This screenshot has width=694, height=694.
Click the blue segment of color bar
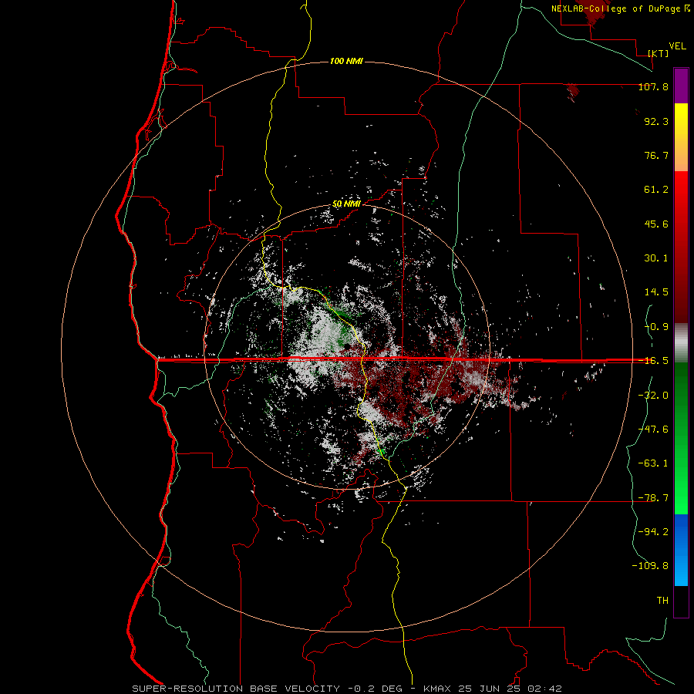(x=681, y=550)
